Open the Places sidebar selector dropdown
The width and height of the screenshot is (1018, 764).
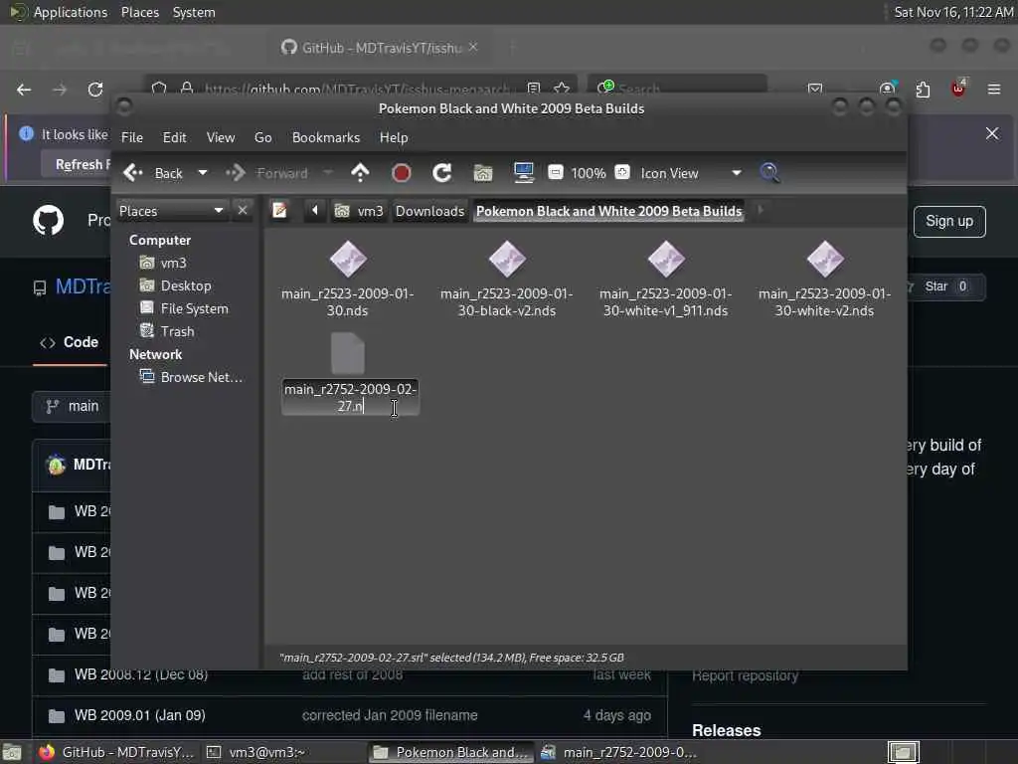(172, 211)
